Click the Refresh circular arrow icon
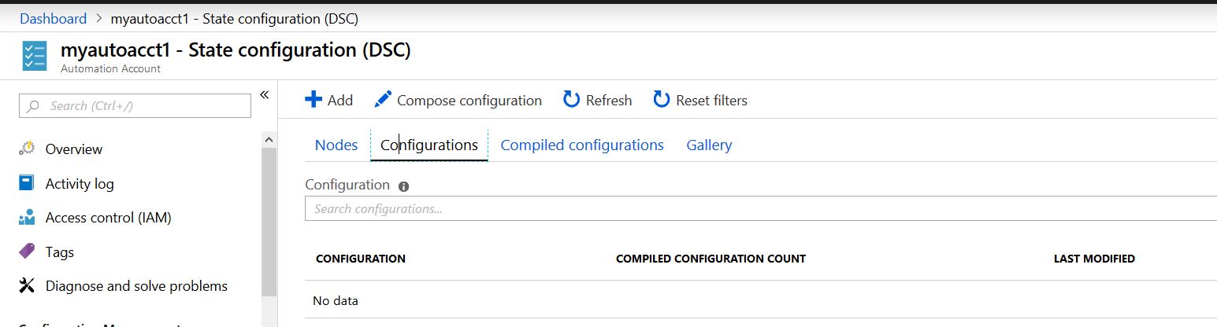The height and width of the screenshot is (327, 1217). (x=572, y=100)
